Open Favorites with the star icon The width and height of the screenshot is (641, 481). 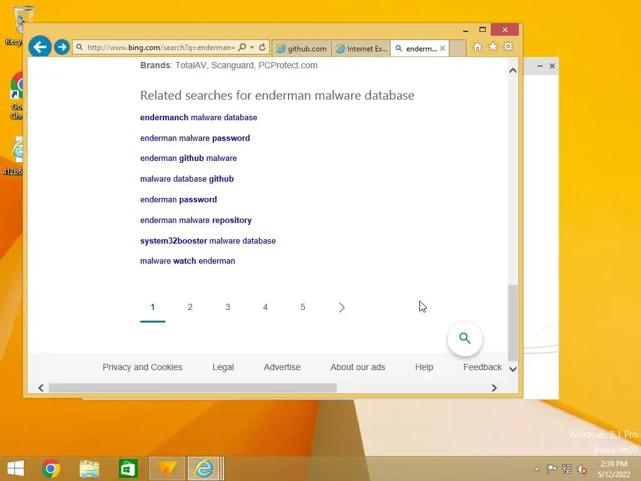click(x=493, y=46)
